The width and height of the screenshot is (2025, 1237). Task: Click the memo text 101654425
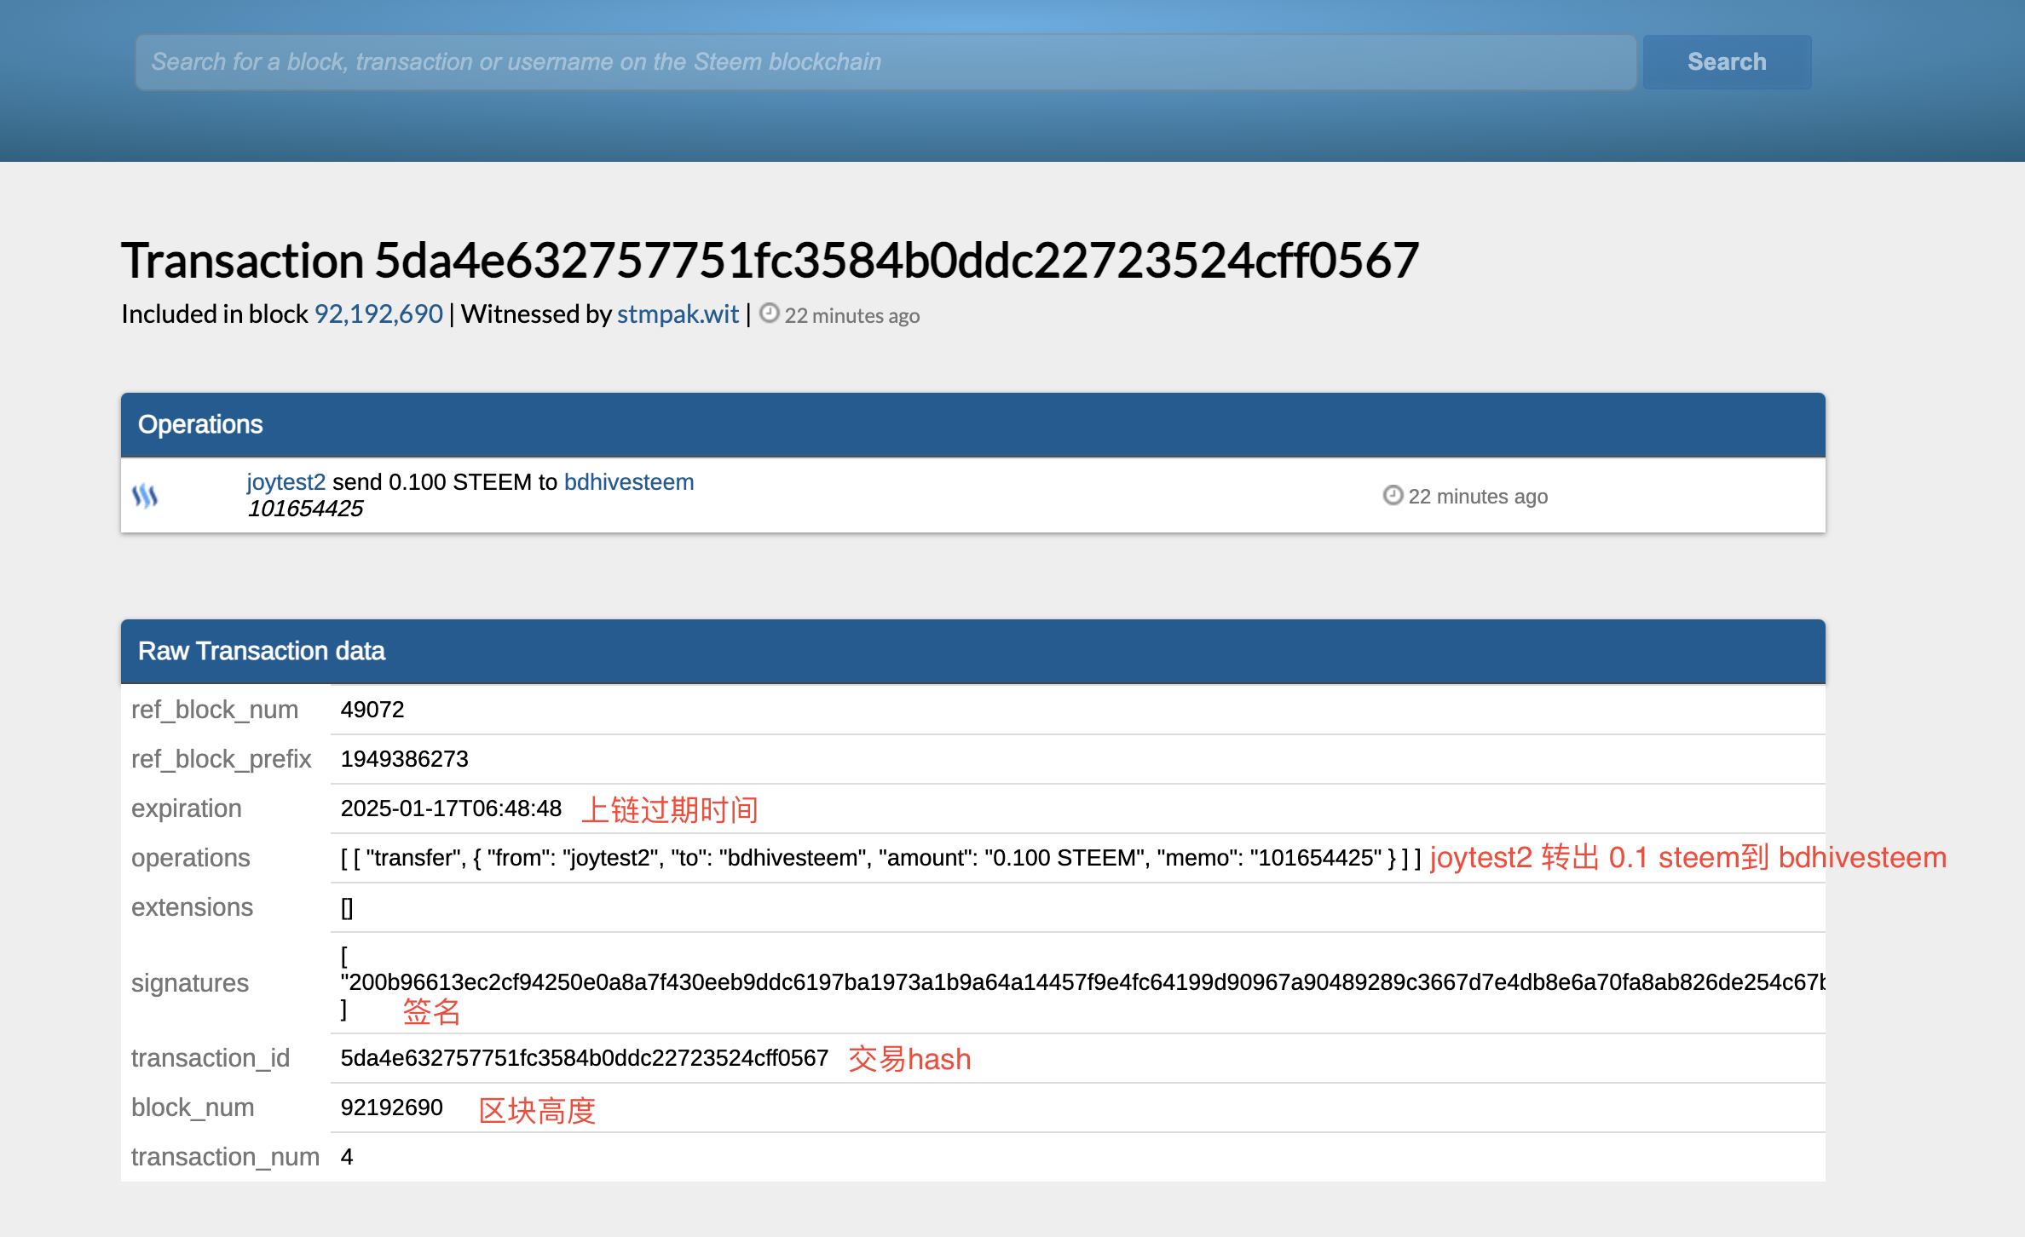[x=305, y=509]
